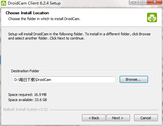Click the setup instruction paragraph text

pos(79,36)
